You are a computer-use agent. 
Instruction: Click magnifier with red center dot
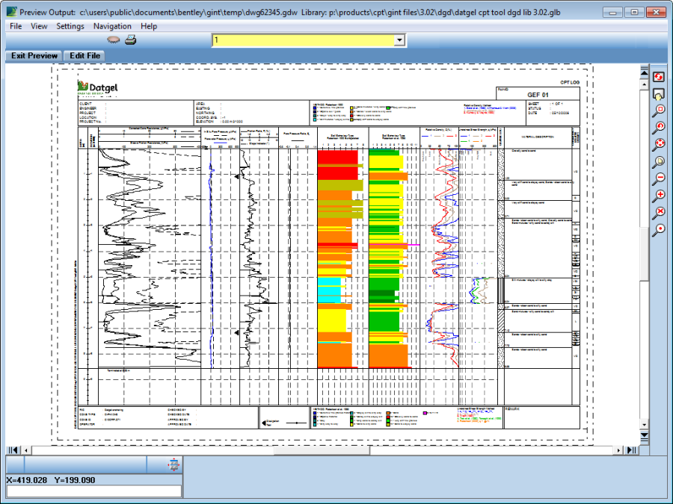(659, 229)
